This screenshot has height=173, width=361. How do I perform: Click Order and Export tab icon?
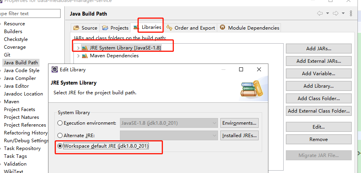click(x=170, y=28)
